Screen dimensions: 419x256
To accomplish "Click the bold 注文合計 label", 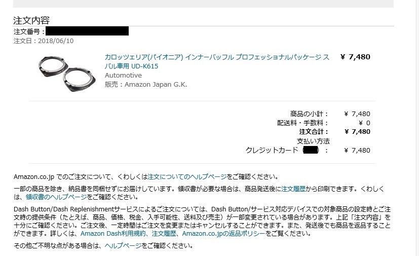I will (314, 132).
